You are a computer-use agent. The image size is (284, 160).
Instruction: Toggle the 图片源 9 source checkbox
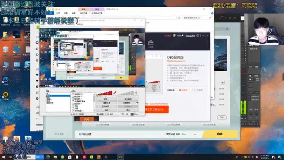(73, 97)
